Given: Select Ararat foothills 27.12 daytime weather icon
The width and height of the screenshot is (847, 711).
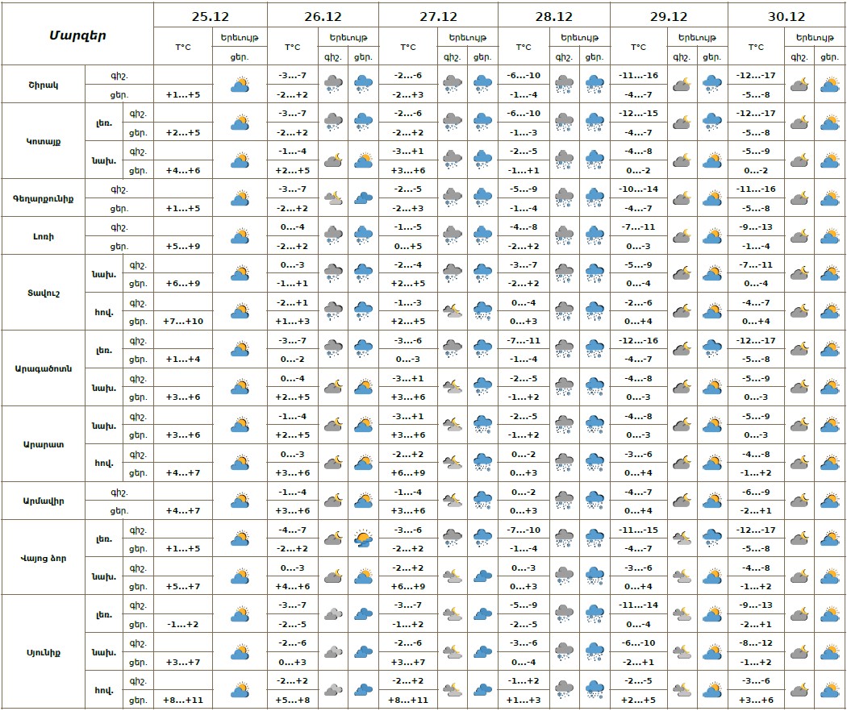Looking at the screenshot, I should pos(482,425).
